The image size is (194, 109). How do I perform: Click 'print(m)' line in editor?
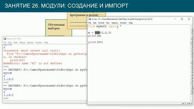point(95,36)
